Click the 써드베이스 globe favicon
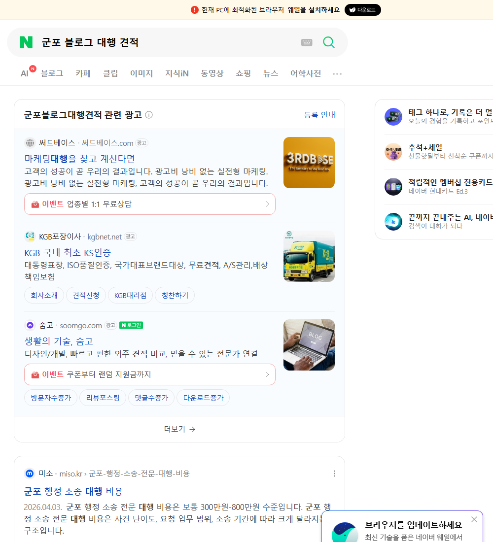 [30, 143]
